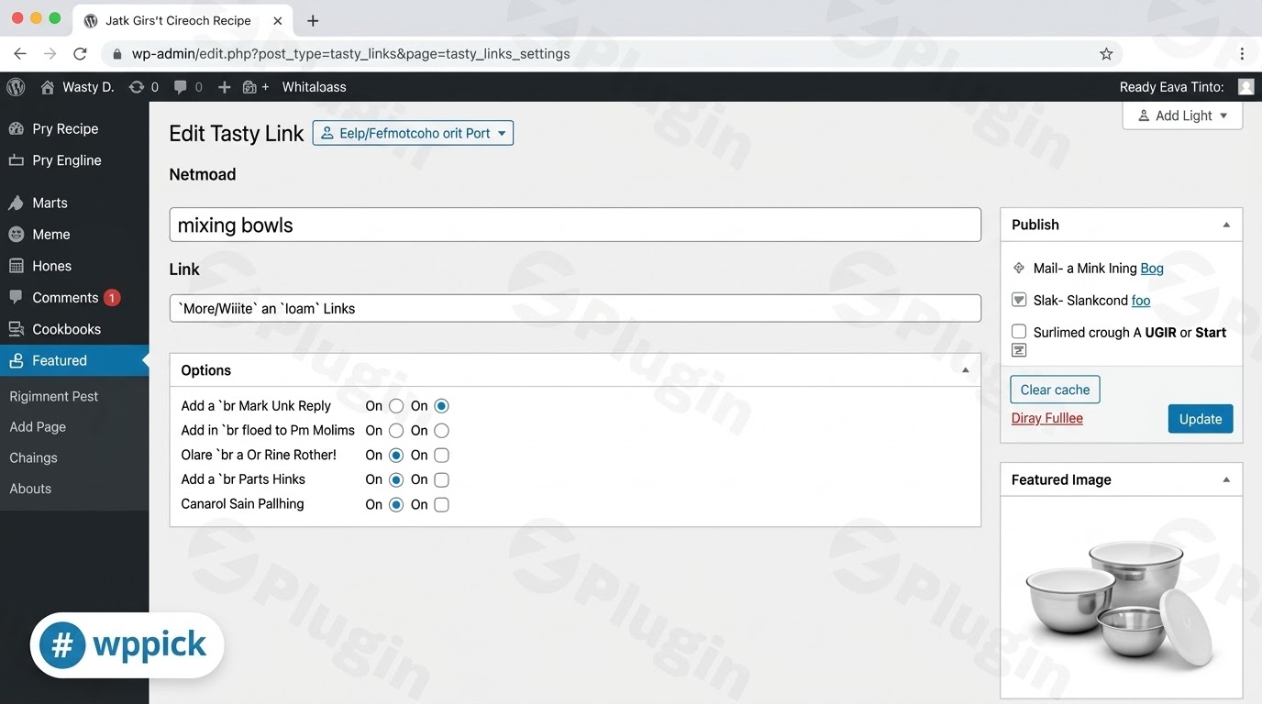The width and height of the screenshot is (1262, 704).
Task: Click the user avatar next to Ready Eava Tinto
Action: (1245, 87)
